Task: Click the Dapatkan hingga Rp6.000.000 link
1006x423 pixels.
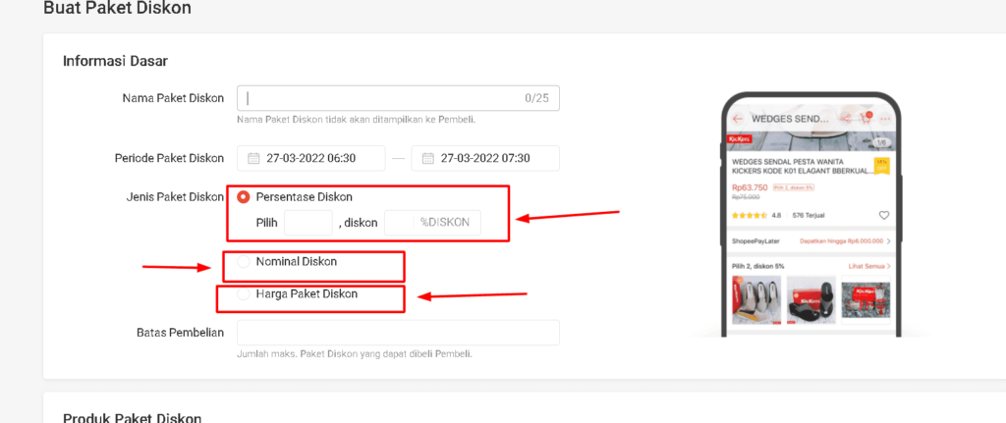Action: click(841, 240)
